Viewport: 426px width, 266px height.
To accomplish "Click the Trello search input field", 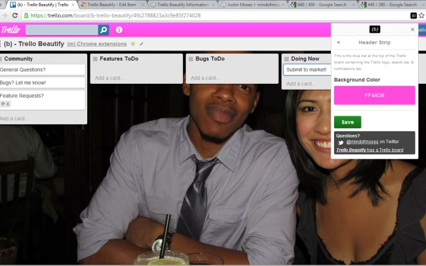I will (62, 30).
